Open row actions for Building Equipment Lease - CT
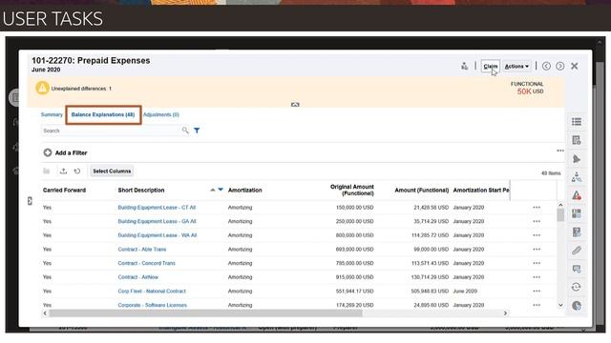Viewport: 611px width, 343px height. [x=537, y=208]
